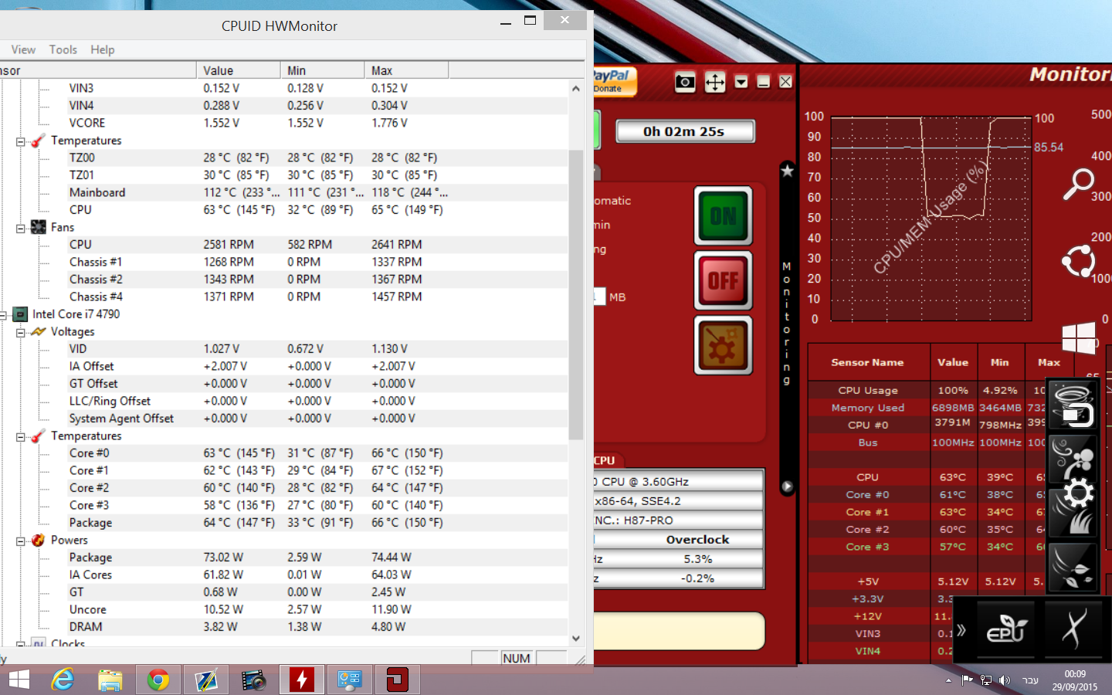The height and width of the screenshot is (695, 1112).
Task: Click the Powers flame icon in HWMonitor
Action: [39, 540]
